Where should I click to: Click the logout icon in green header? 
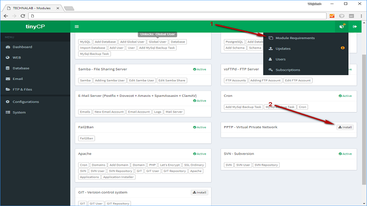click(355, 26)
